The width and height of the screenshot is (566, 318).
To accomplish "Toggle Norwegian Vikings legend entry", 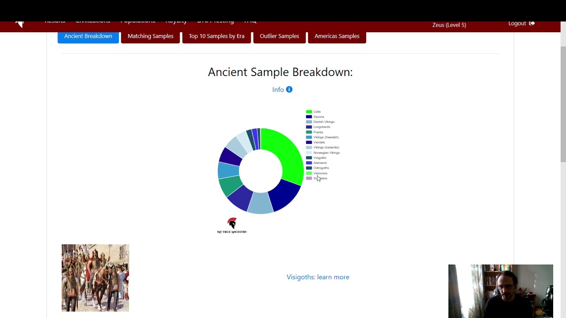I will [x=323, y=153].
